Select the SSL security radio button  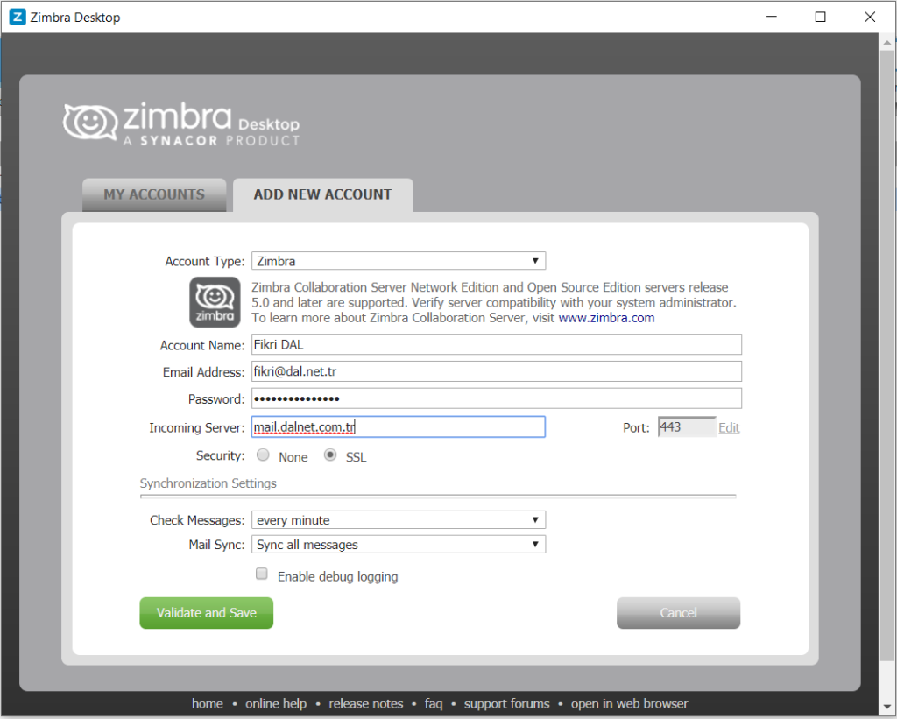click(330, 455)
